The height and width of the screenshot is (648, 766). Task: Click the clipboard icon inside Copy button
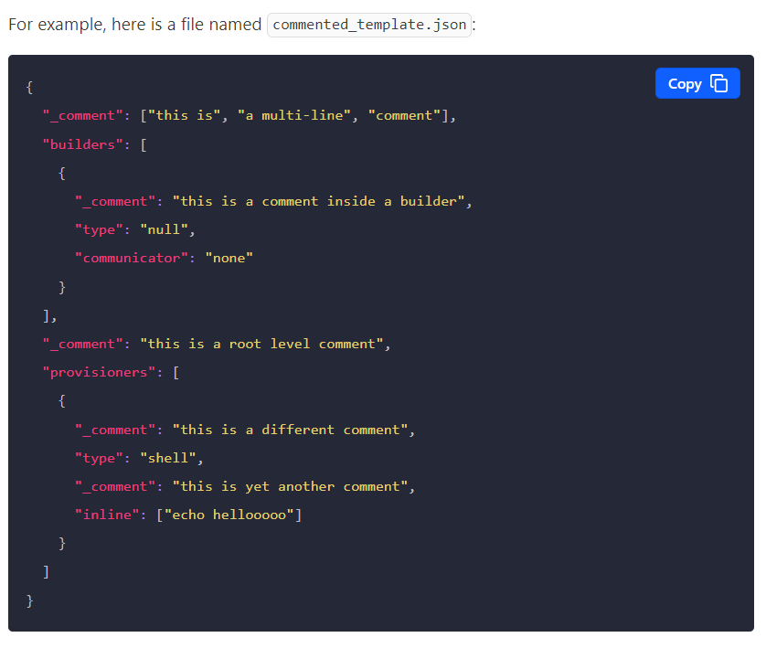click(x=719, y=83)
